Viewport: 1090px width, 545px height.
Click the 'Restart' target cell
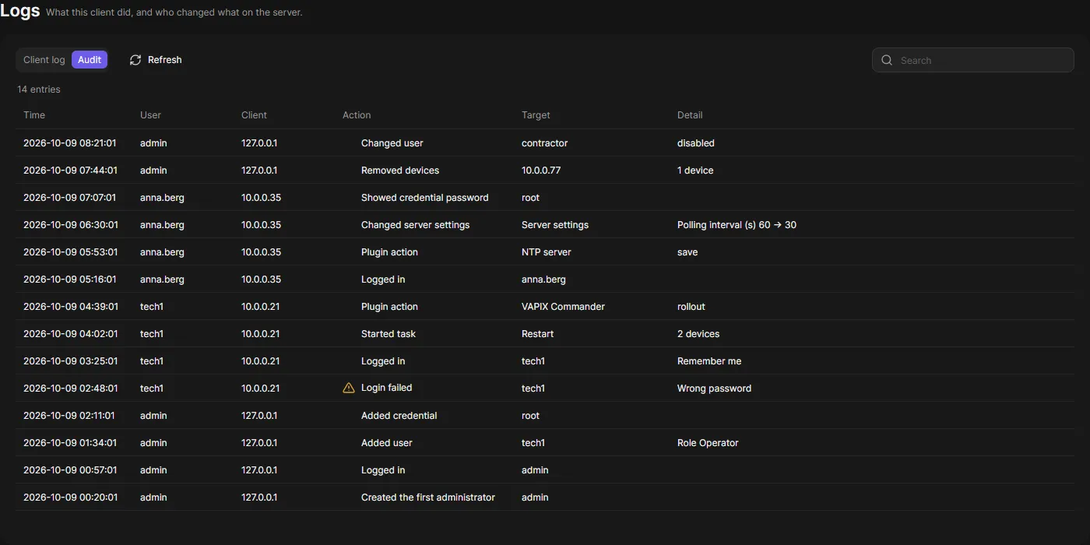(x=538, y=334)
